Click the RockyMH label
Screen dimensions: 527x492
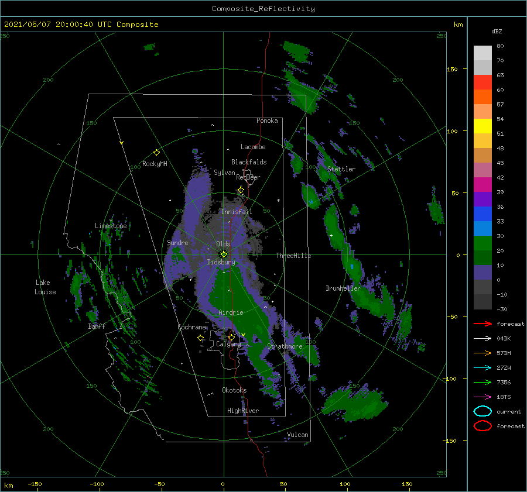(155, 164)
